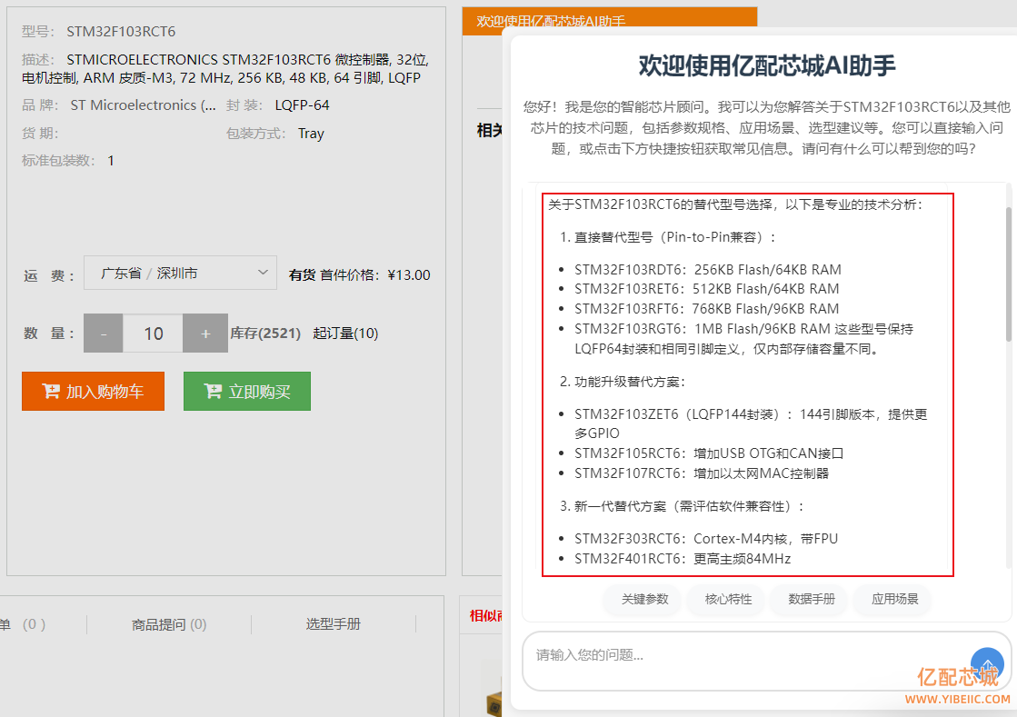Click the chat response vertical scrollbar

click(1007, 274)
